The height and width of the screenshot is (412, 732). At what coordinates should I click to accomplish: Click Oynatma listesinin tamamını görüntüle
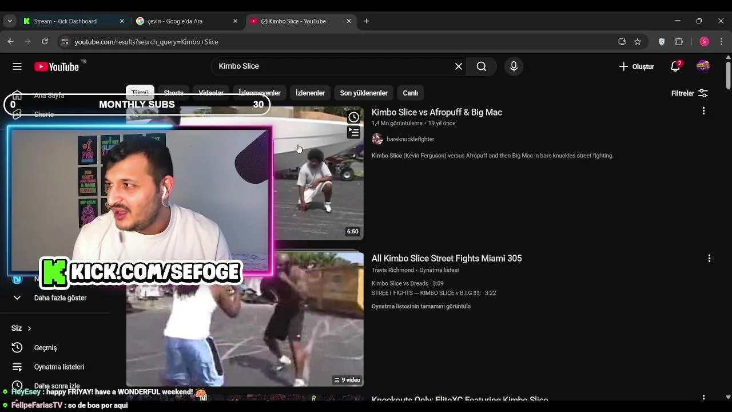(x=421, y=307)
